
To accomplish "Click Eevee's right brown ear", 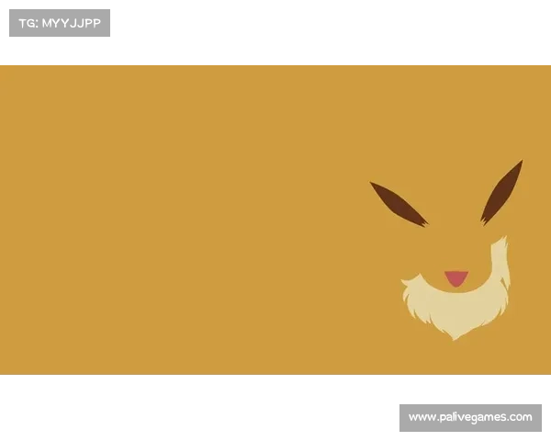I will 500,193.
